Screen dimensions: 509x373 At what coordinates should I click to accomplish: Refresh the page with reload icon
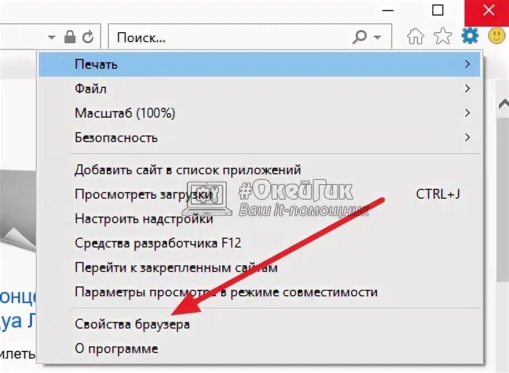pos(88,37)
